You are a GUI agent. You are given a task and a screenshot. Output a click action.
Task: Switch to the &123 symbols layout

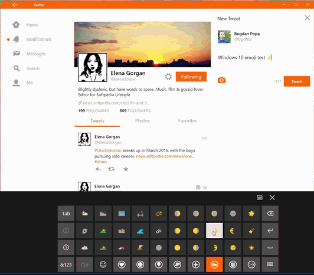pyautogui.click(x=66, y=264)
